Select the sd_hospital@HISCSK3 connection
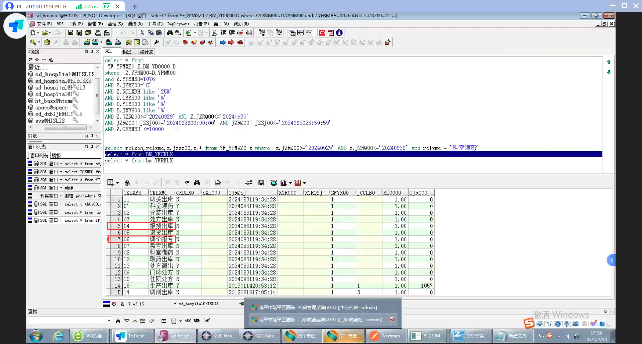This screenshot has height=344, width=642. click(63, 81)
